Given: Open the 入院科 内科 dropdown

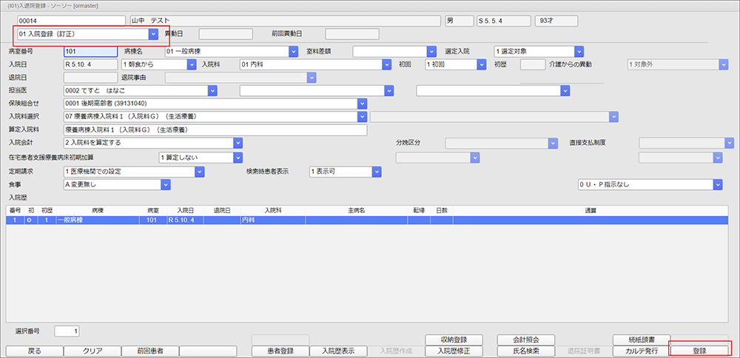Looking at the screenshot, I should (387, 64).
